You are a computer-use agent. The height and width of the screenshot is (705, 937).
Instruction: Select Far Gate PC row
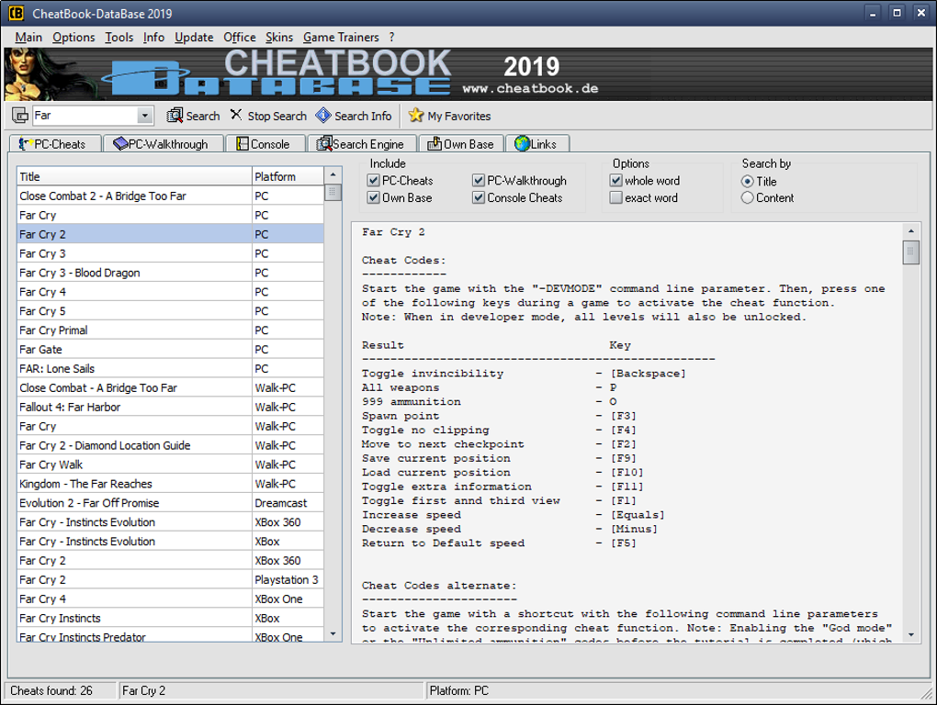(170, 349)
